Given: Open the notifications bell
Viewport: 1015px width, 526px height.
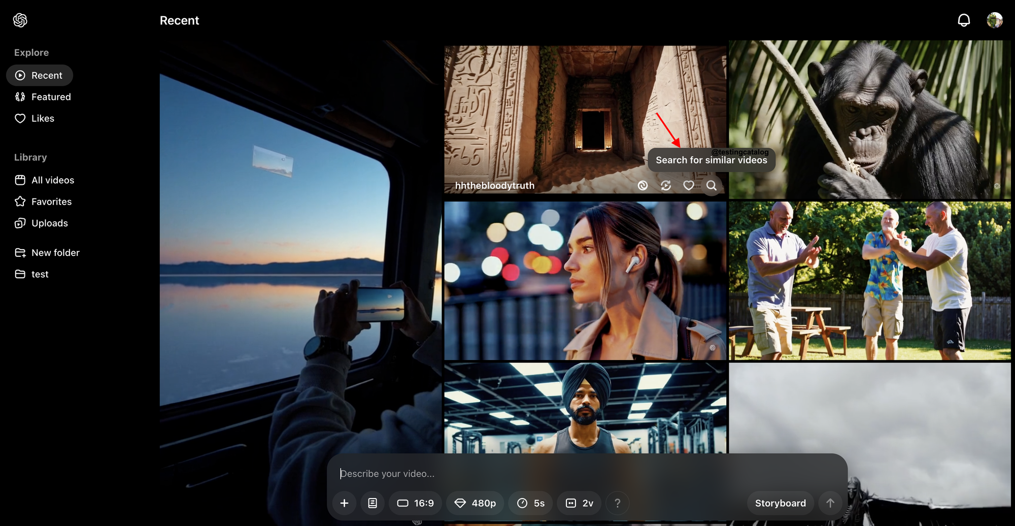Looking at the screenshot, I should [964, 20].
